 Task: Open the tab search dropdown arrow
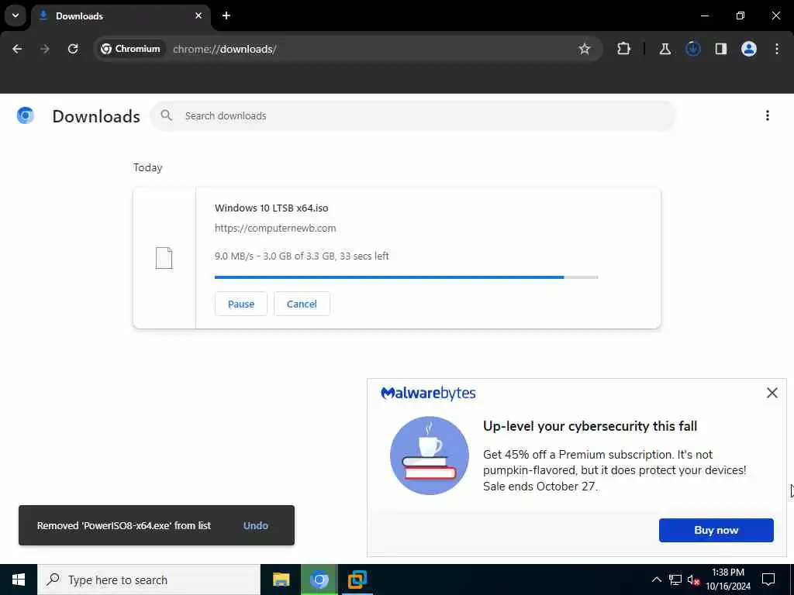click(x=16, y=15)
